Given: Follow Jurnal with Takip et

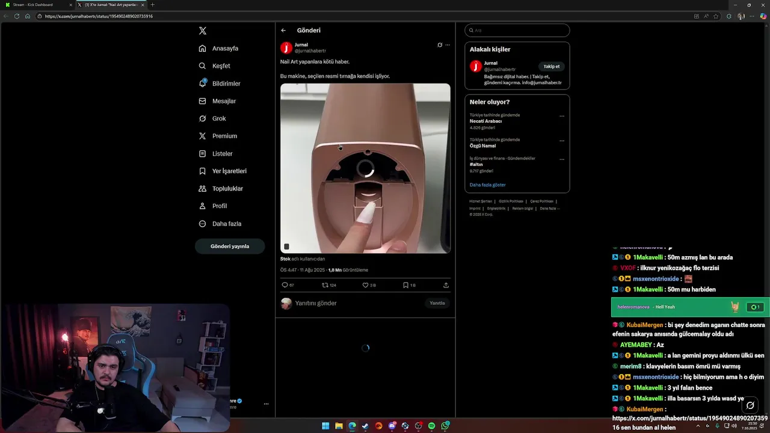Looking at the screenshot, I should click(552, 67).
